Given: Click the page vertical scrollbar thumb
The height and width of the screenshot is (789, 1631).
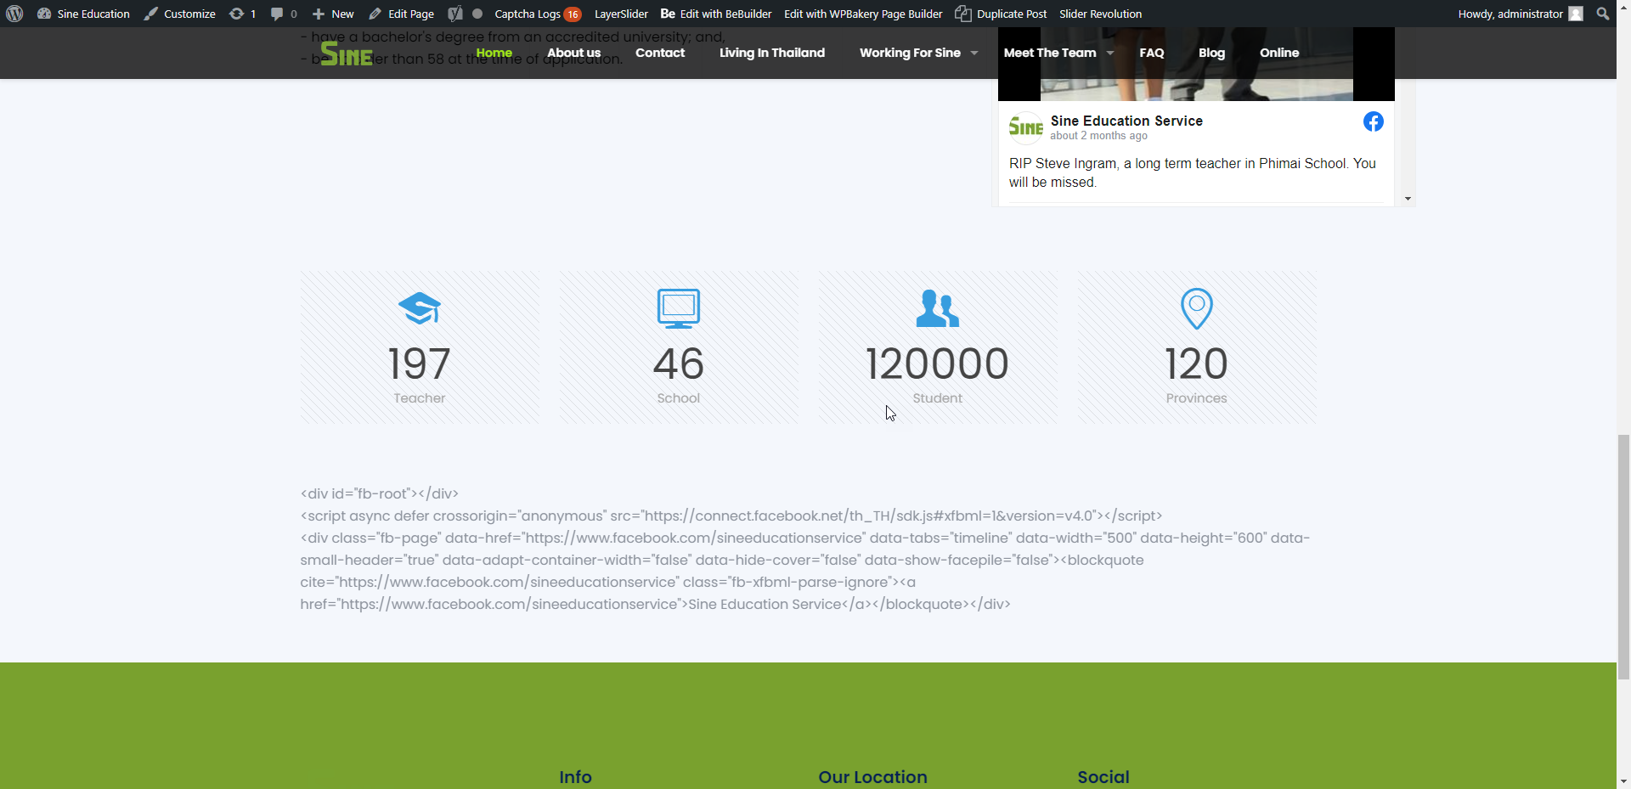Looking at the screenshot, I should tap(1623, 556).
